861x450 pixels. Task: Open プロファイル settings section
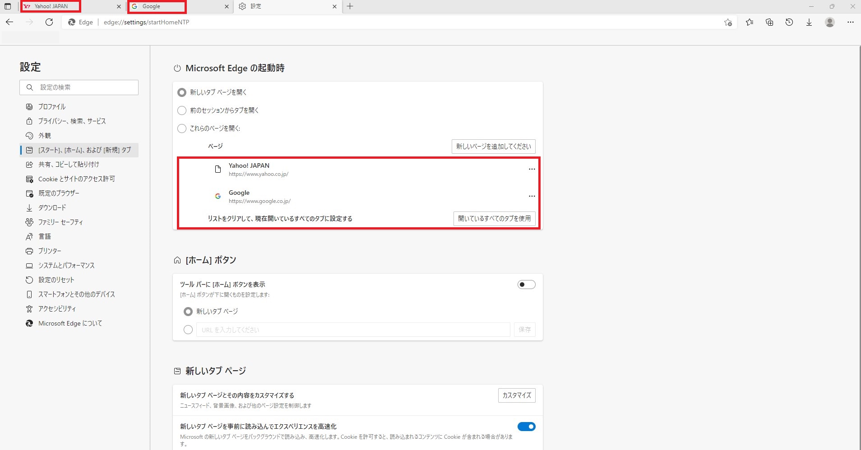pos(79,107)
